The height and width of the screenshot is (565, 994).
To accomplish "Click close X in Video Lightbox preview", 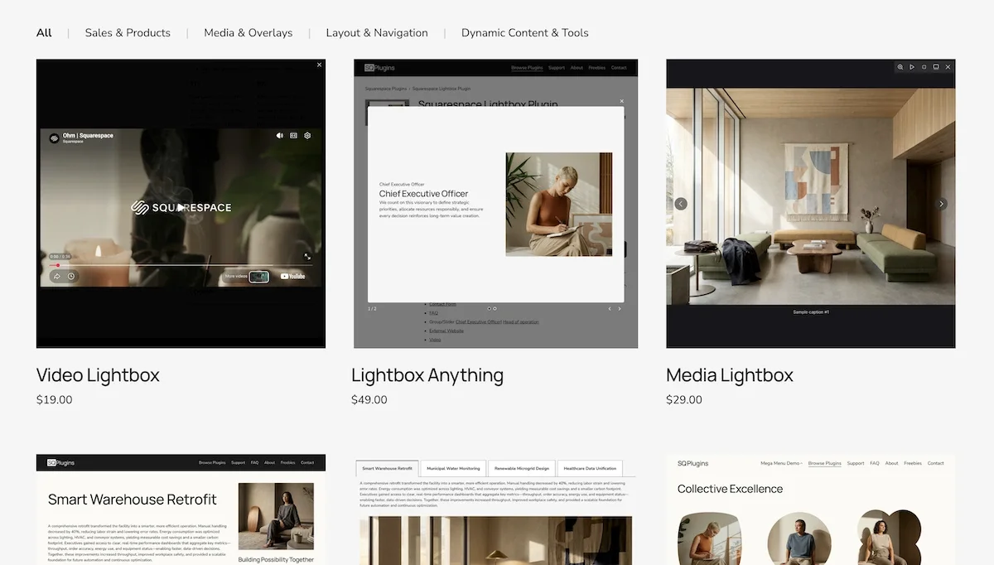I will click(319, 65).
